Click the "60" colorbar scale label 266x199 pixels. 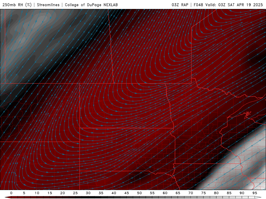pyautogui.click(x=165, y=193)
